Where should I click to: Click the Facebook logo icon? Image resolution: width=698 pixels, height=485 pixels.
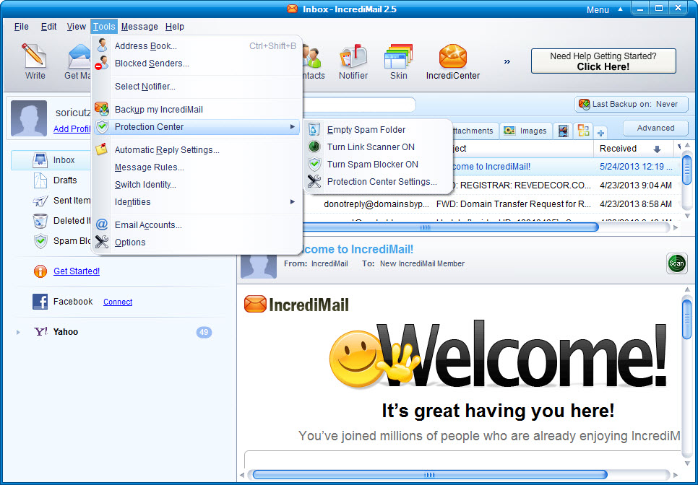click(x=40, y=302)
